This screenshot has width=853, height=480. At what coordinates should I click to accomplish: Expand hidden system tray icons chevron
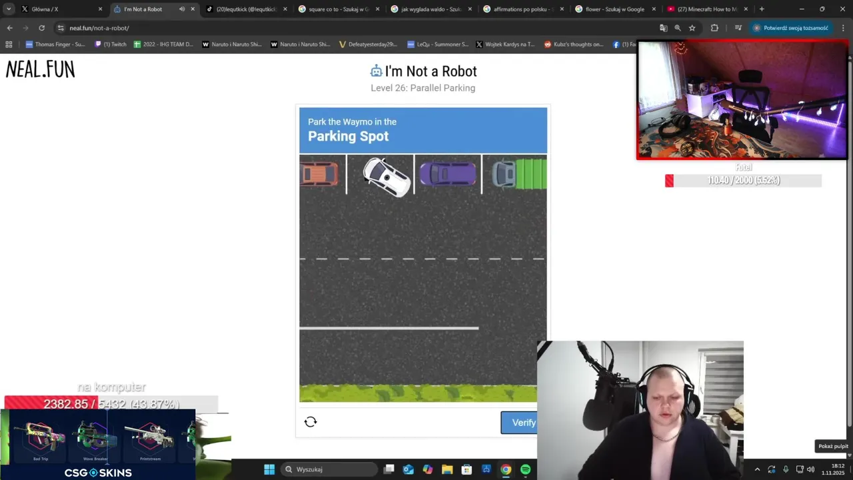(757, 469)
